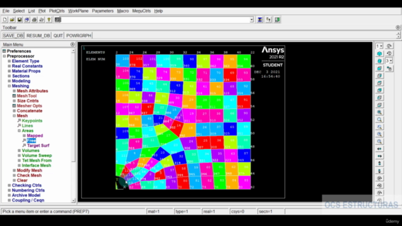Click the command prompt keyboard icon
This screenshot has height=226, width=402.
58,19
